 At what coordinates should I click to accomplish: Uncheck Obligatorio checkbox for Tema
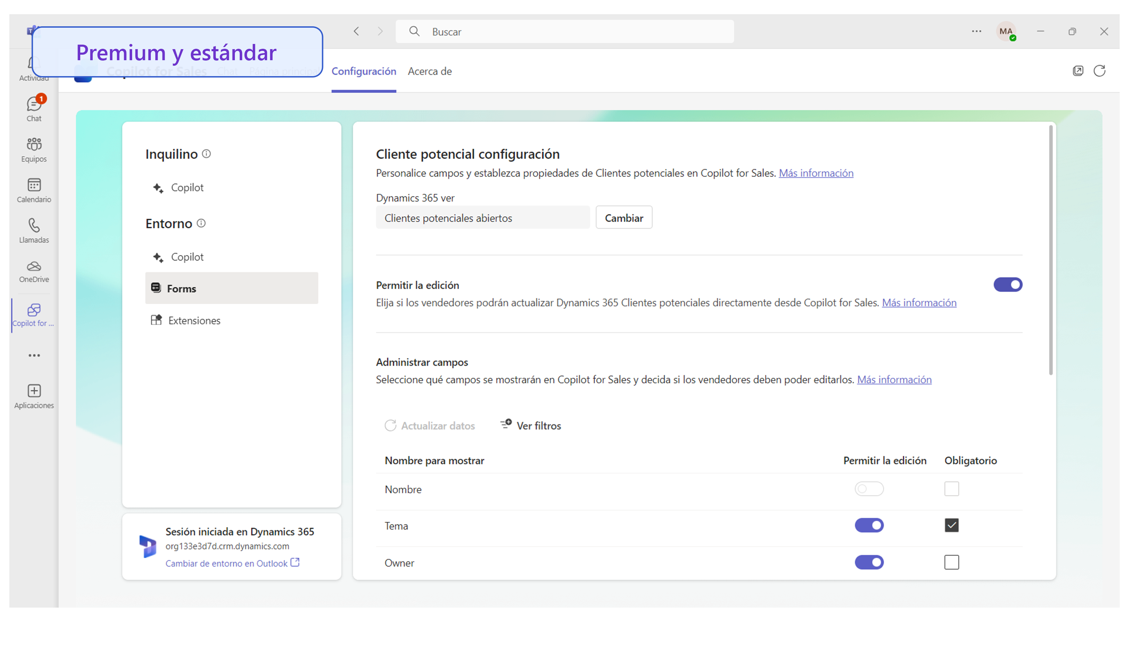pyautogui.click(x=951, y=525)
